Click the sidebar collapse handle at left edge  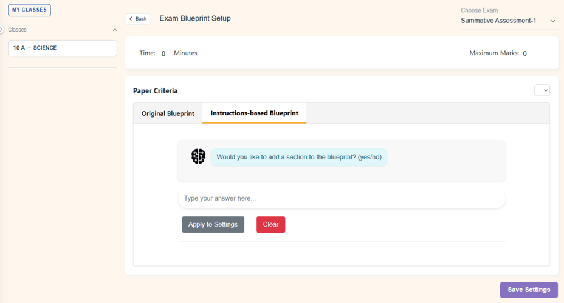click(x=1, y=29)
